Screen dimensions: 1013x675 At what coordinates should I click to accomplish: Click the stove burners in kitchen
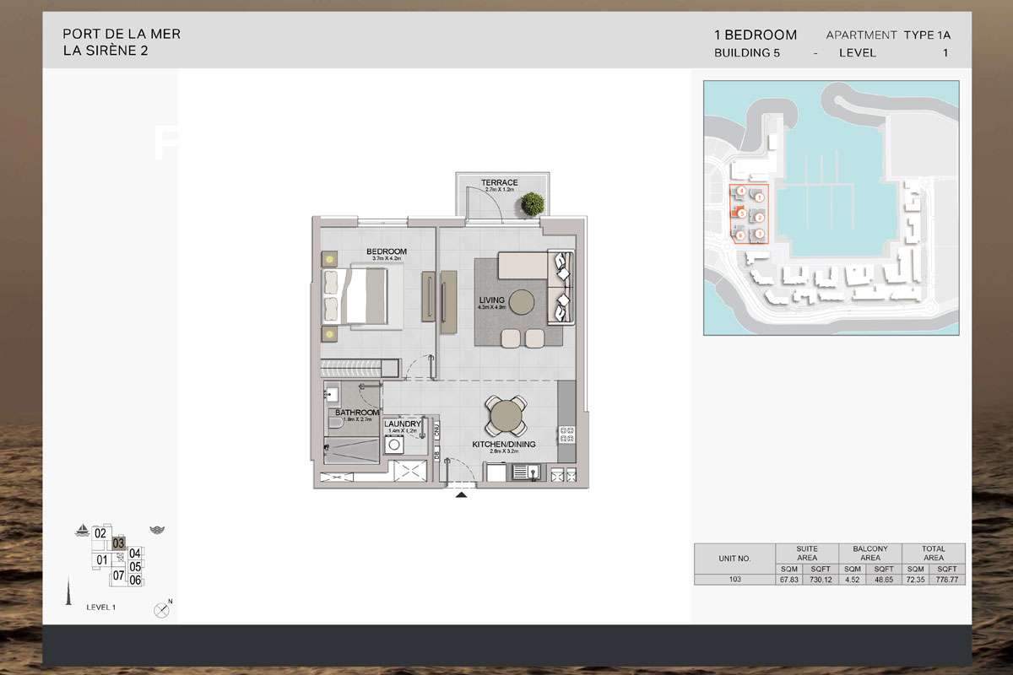pos(567,435)
